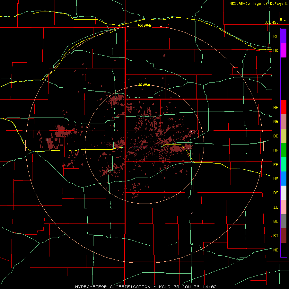Click the '[CLAS]' units label
Image resolution: width=289 pixels, height=289 pixels.
271,22
